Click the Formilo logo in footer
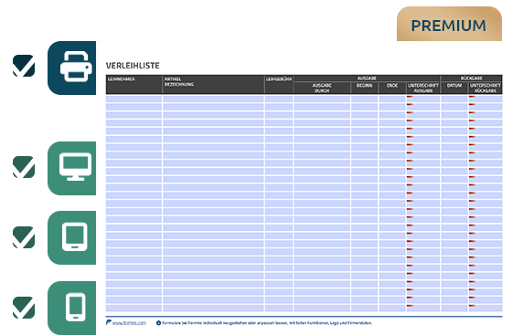The image size is (512, 335). (x=109, y=322)
